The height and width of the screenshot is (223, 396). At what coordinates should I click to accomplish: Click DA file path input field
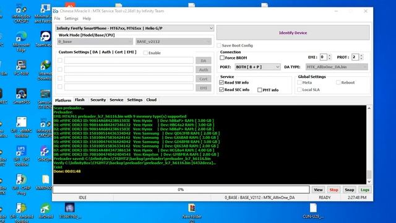pyautogui.click(x=129, y=61)
